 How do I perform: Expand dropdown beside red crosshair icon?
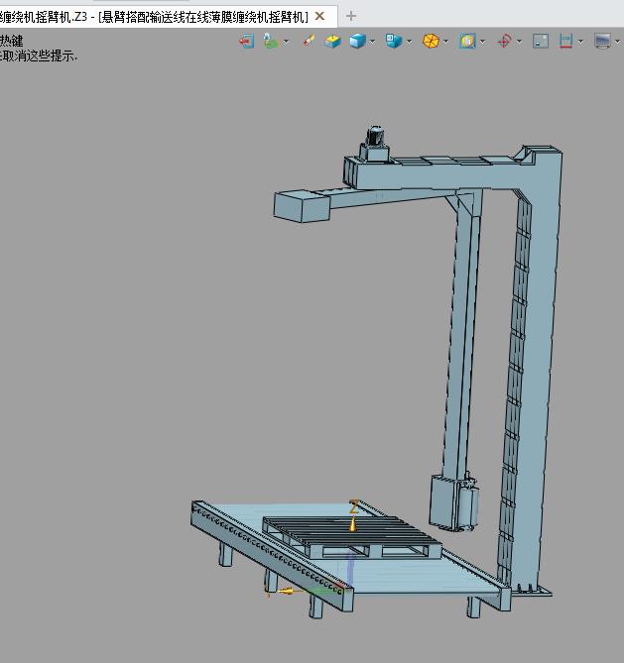(519, 42)
